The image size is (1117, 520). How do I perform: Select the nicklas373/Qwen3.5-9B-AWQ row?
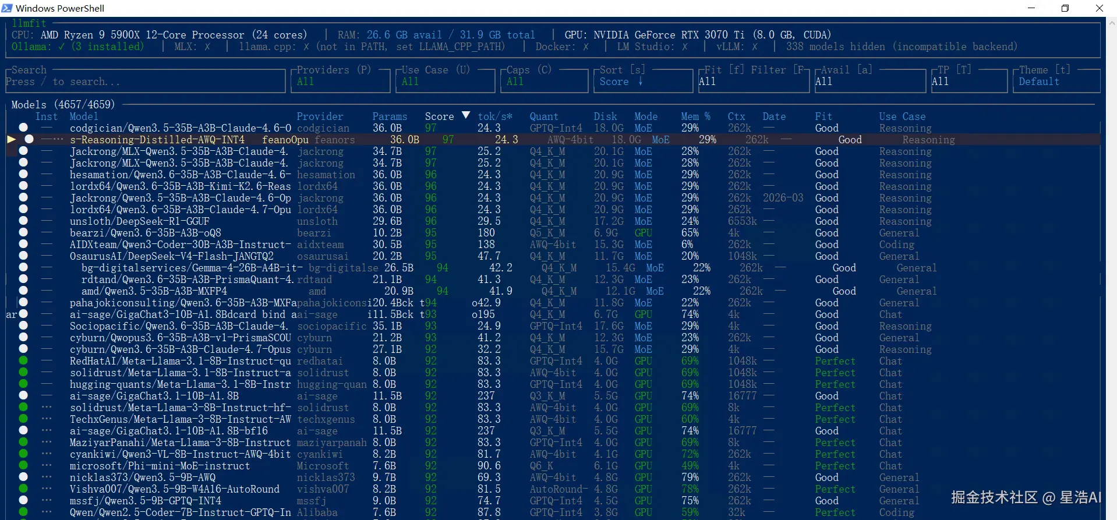click(x=553, y=477)
